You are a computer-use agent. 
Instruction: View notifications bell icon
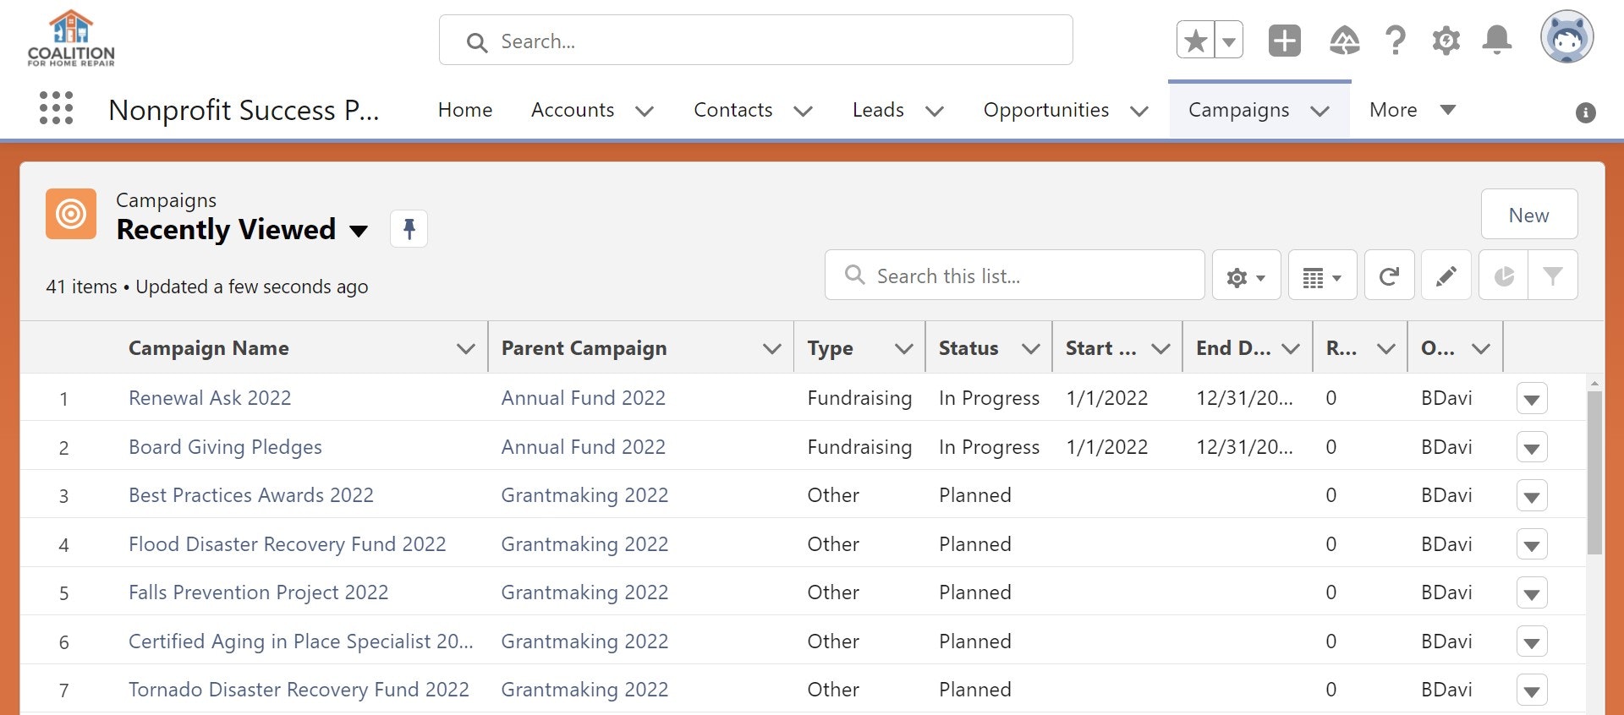tap(1496, 41)
